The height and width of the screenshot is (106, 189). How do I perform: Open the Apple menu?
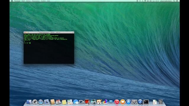pos(12,1)
